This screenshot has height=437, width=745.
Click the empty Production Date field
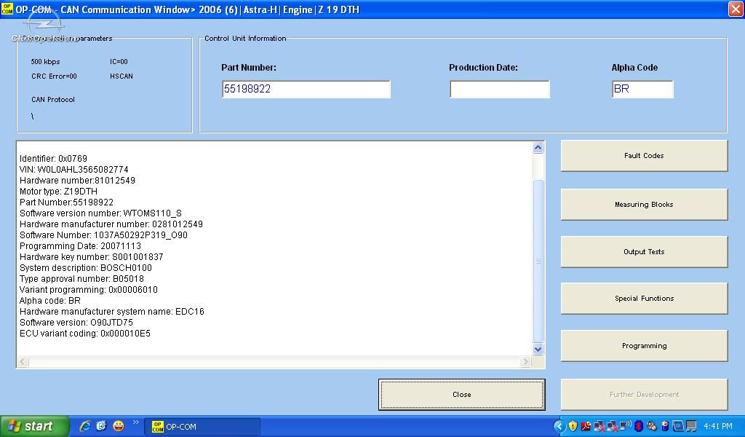(x=499, y=89)
